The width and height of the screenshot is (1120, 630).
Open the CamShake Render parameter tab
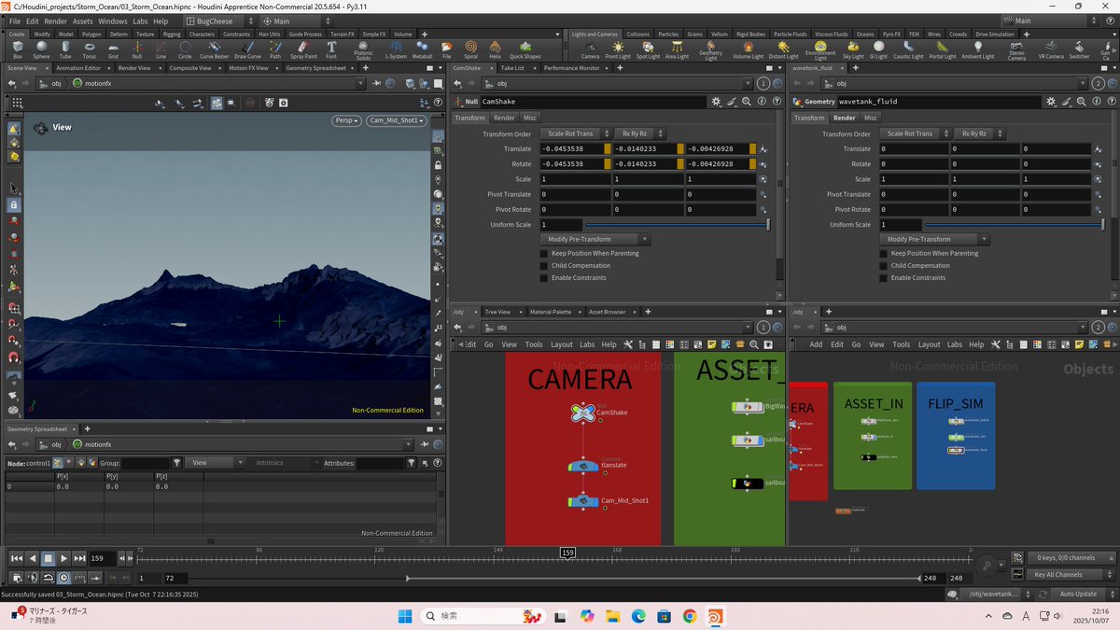[504, 118]
